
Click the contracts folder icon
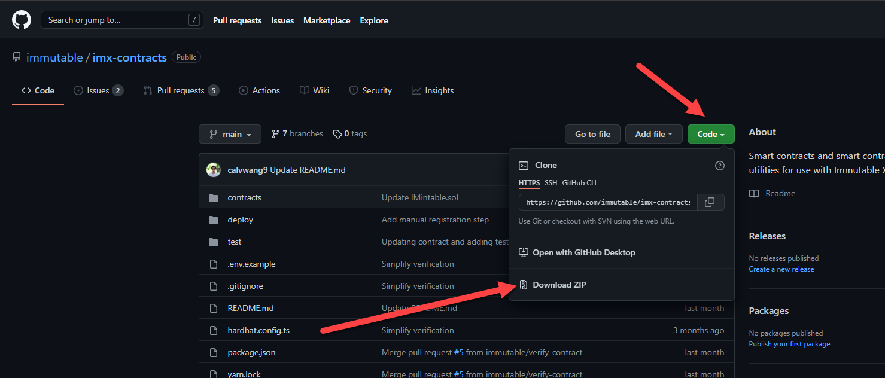(214, 197)
